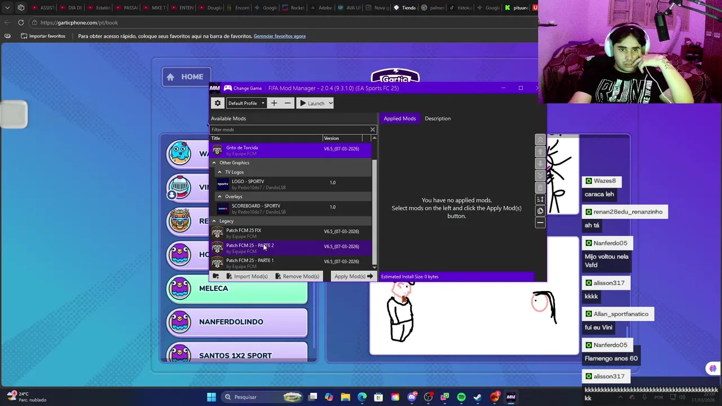Clear the mod filter with X

(372, 130)
